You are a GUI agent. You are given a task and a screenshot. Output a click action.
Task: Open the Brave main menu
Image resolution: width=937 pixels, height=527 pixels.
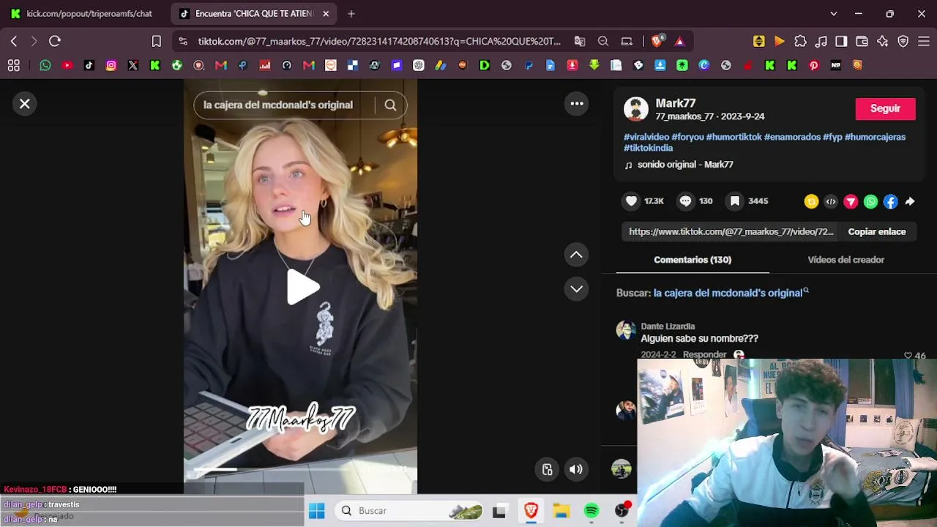923,42
